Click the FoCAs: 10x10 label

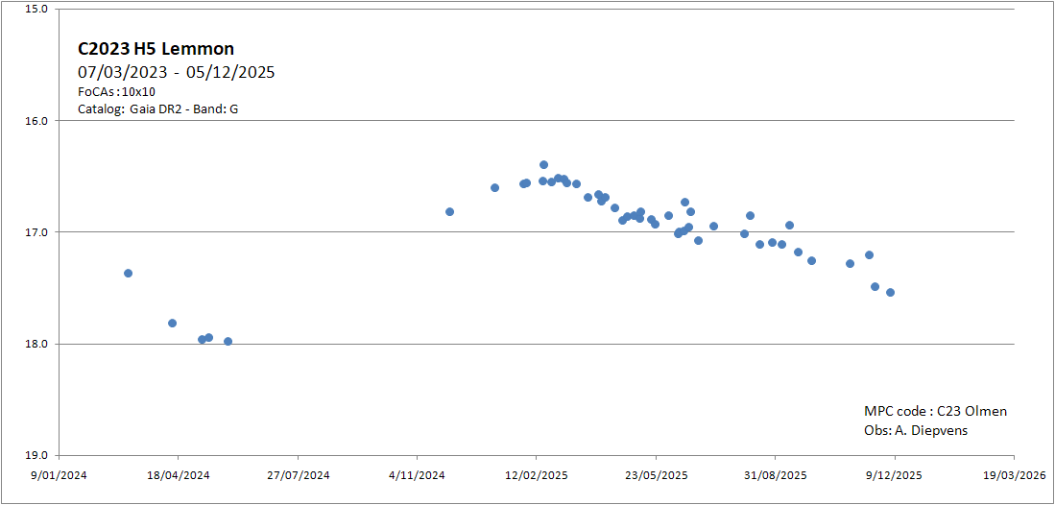(x=116, y=91)
